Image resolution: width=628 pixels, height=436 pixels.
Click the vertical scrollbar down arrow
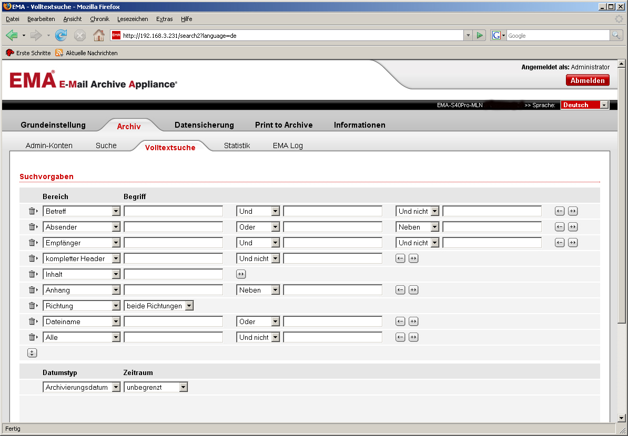(622, 418)
